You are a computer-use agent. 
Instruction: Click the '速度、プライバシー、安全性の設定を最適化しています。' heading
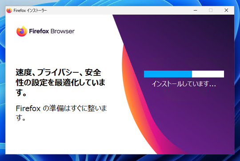click(x=60, y=82)
